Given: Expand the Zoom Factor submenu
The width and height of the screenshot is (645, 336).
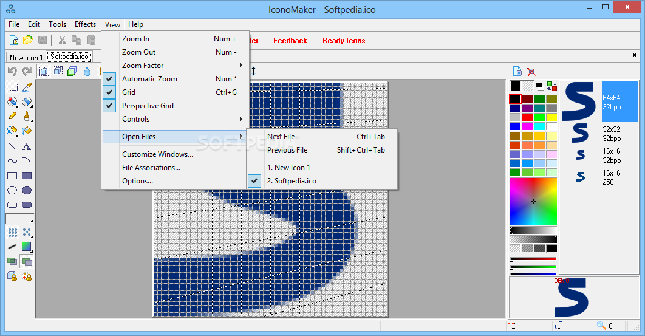Looking at the screenshot, I should coord(176,66).
